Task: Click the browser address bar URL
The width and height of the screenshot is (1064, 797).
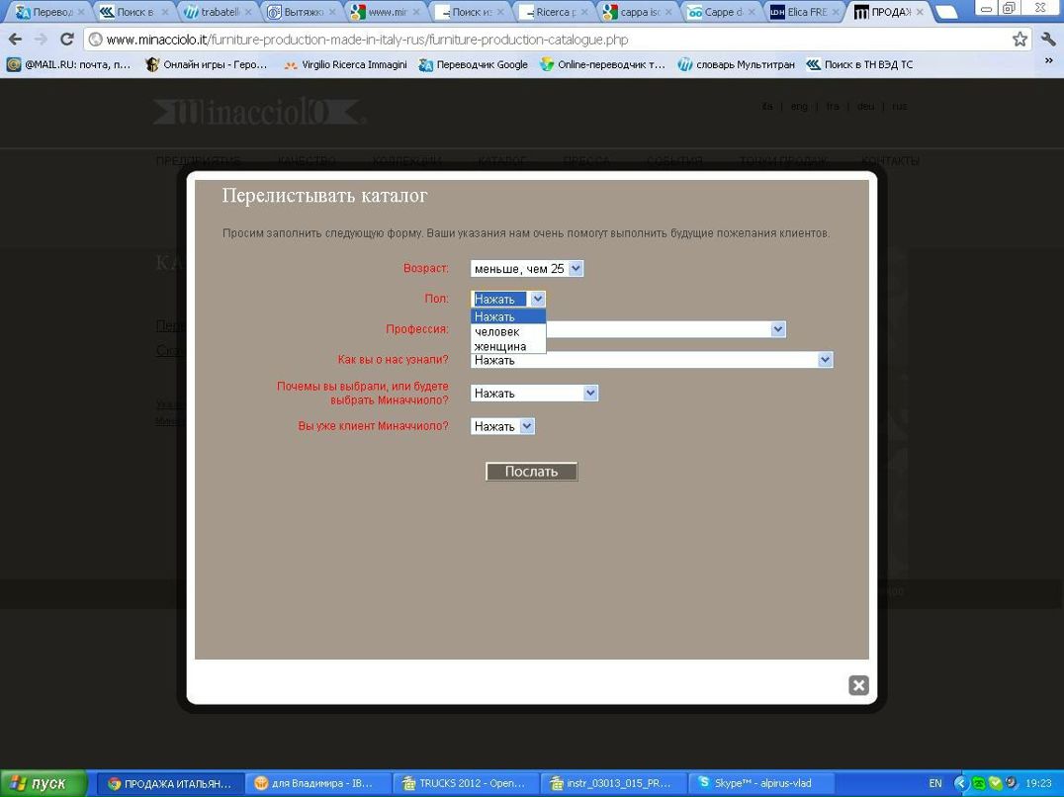Action: (366, 40)
